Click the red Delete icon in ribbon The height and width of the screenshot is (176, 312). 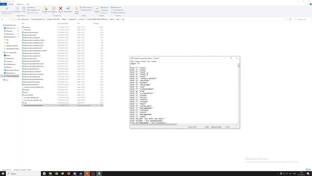[x=60, y=8]
